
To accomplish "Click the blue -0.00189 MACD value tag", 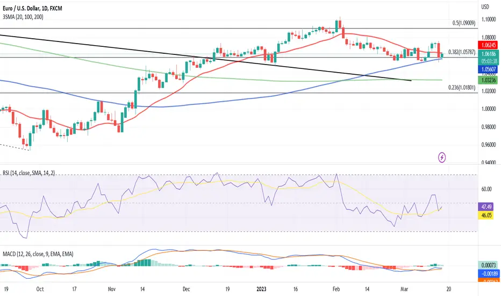I will pos(488,273).
